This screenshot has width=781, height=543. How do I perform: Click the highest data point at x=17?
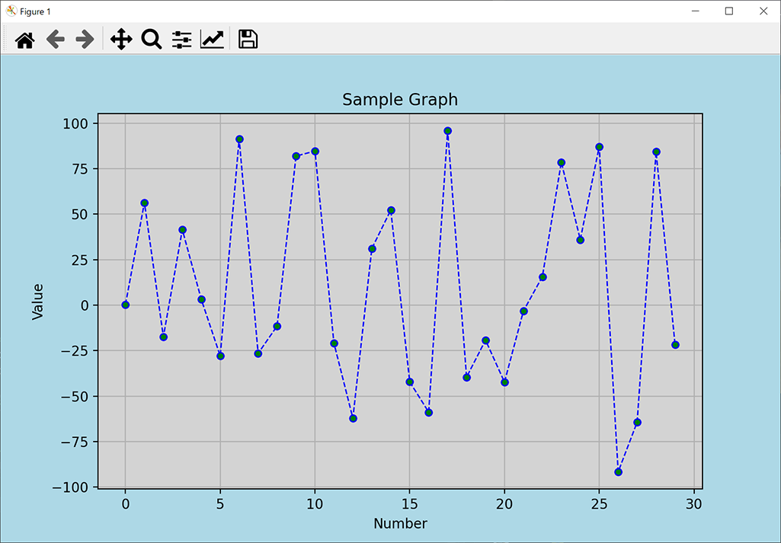tap(448, 131)
